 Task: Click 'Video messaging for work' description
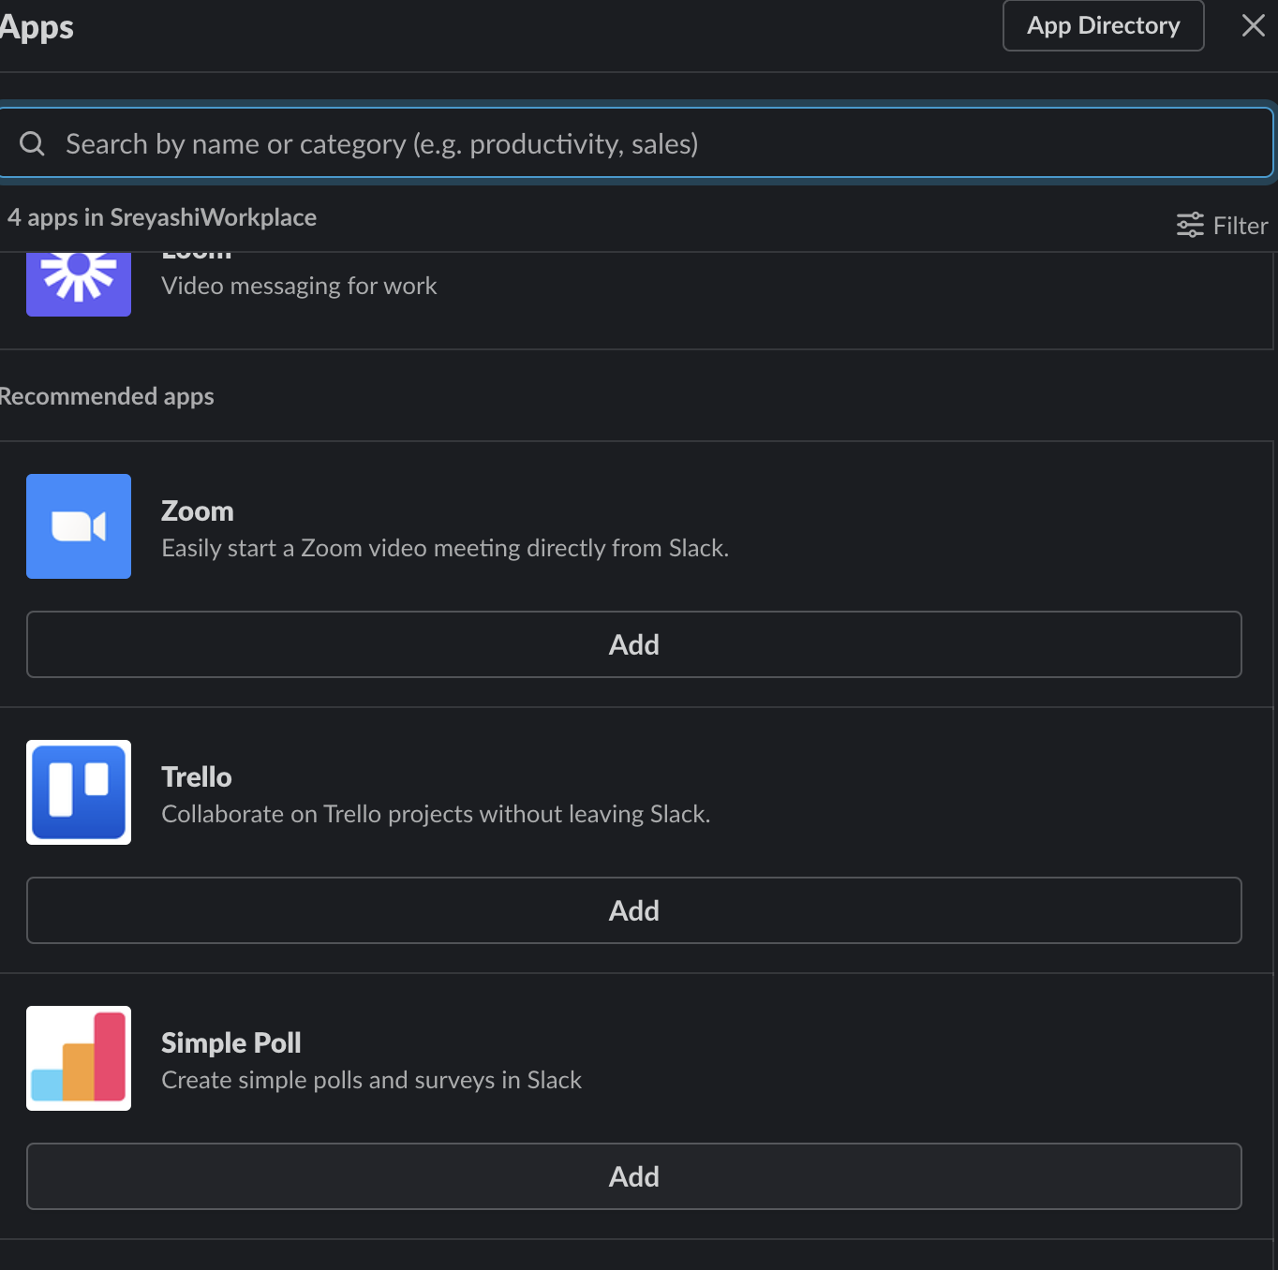pos(299,286)
